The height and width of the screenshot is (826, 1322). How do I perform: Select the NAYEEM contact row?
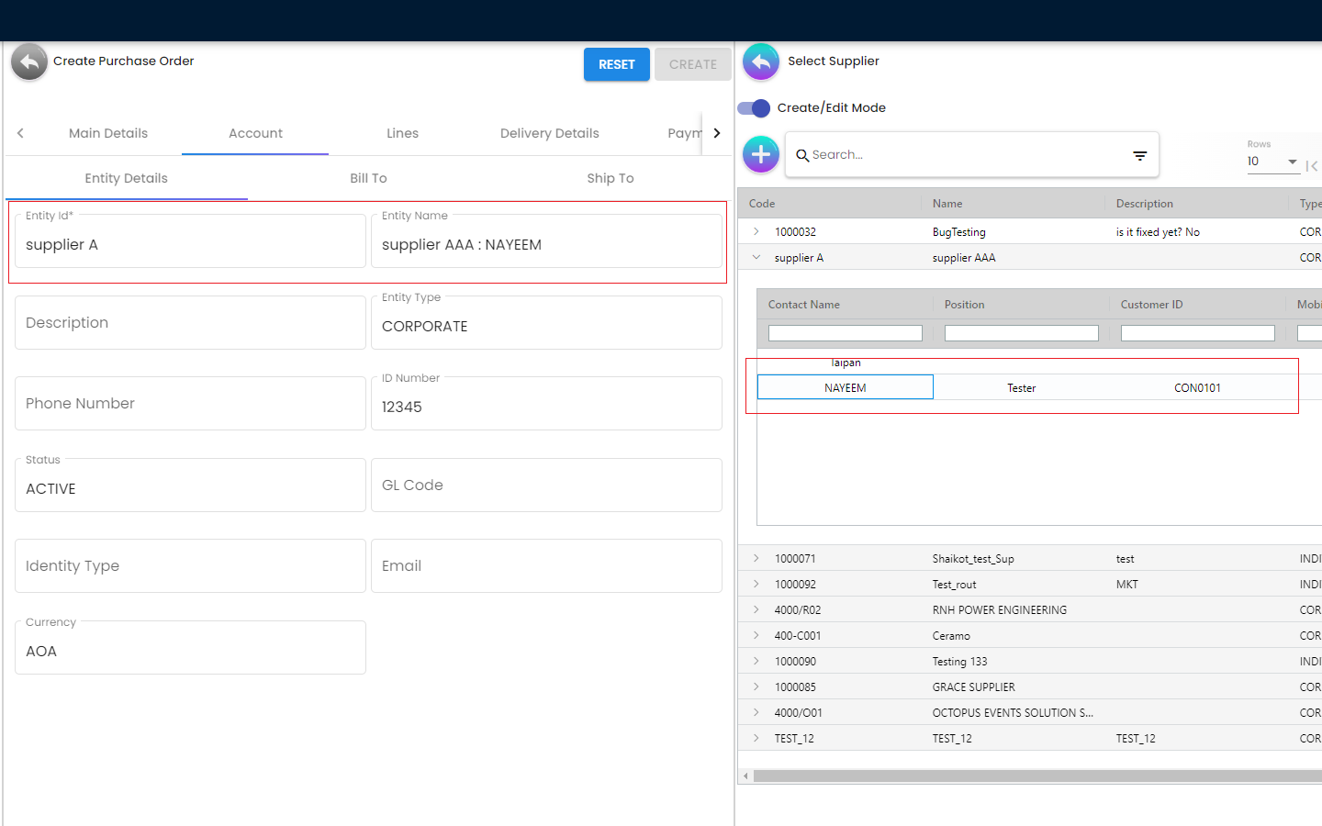[845, 388]
